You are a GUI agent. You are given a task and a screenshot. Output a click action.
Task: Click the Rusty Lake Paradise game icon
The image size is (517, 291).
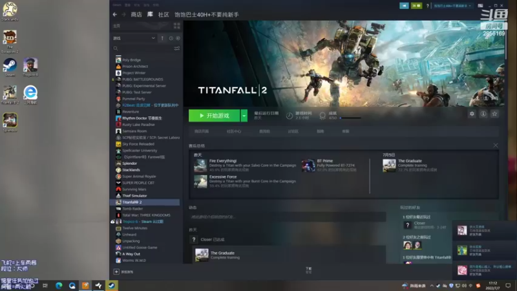pyautogui.click(x=118, y=124)
